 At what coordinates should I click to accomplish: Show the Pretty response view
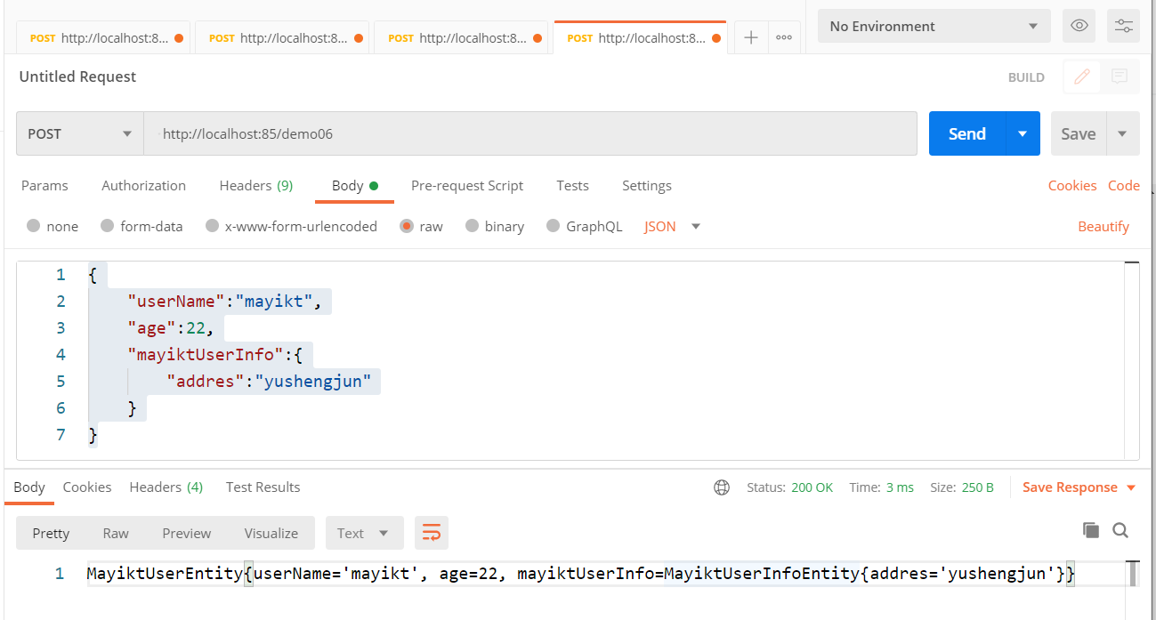point(51,533)
